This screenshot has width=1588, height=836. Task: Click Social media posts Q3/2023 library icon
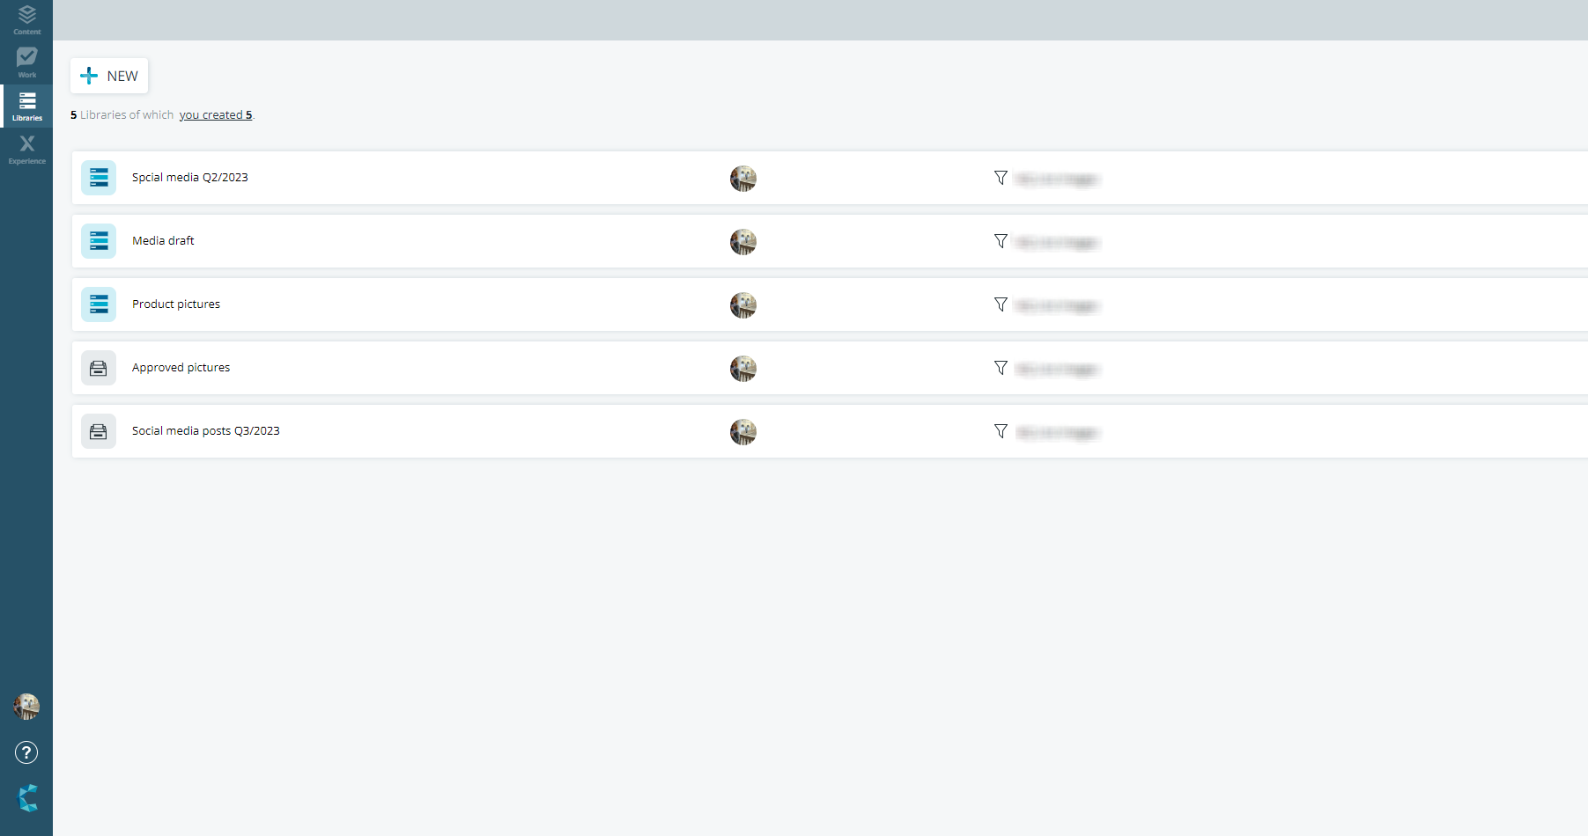[x=99, y=431]
